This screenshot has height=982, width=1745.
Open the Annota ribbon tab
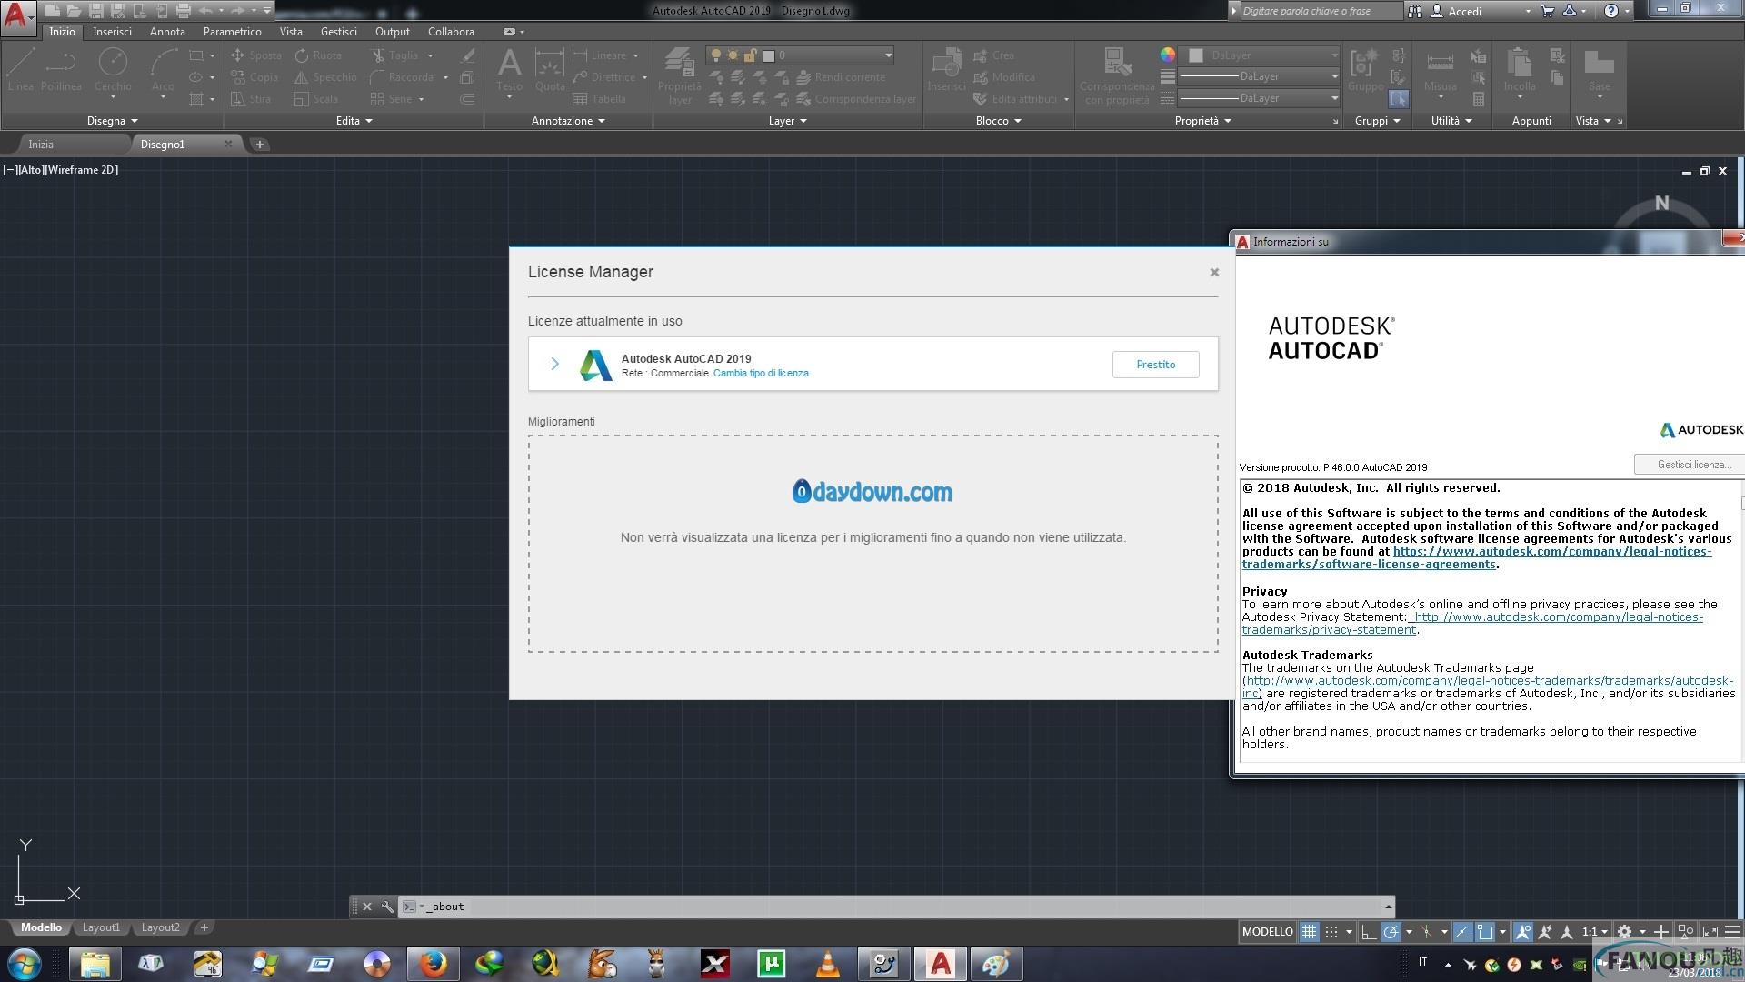click(167, 32)
